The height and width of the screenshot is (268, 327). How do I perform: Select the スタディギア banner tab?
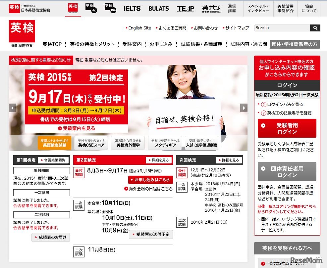pyautogui.click(x=165, y=143)
